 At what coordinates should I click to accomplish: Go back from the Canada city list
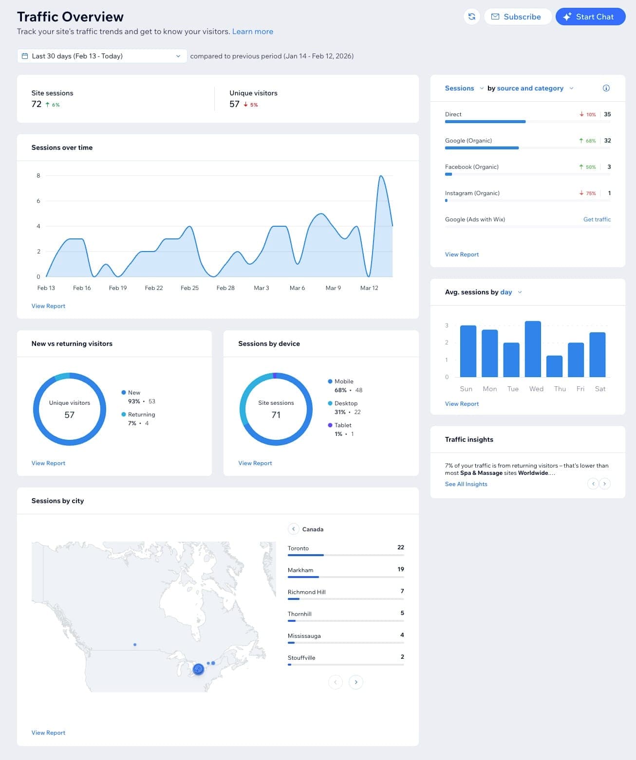point(294,529)
